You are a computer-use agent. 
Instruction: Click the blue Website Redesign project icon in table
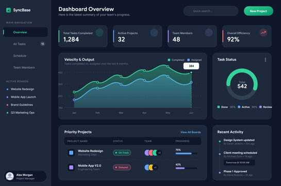(71, 153)
